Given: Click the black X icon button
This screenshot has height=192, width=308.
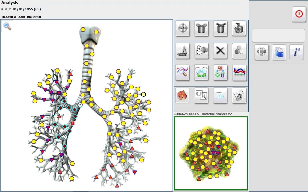Looking at the screenshot, I should pyautogui.click(x=220, y=51).
